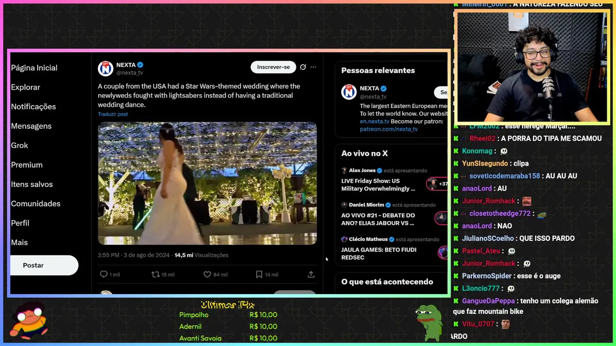Like the post with the heart icon
The width and height of the screenshot is (616, 346).
pyautogui.click(x=207, y=274)
